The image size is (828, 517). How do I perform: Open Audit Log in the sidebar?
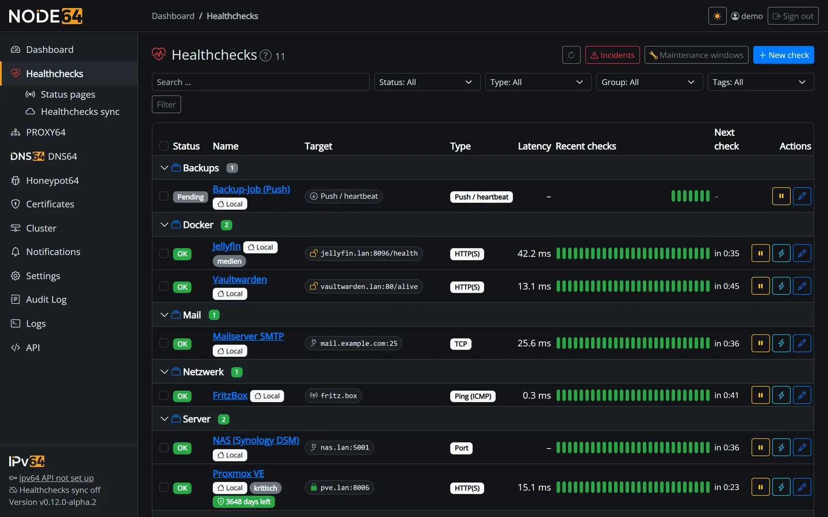46,300
